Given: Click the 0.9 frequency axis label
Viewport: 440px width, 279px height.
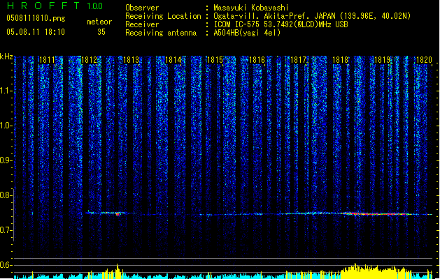Looking at the screenshot, I should (6, 160).
